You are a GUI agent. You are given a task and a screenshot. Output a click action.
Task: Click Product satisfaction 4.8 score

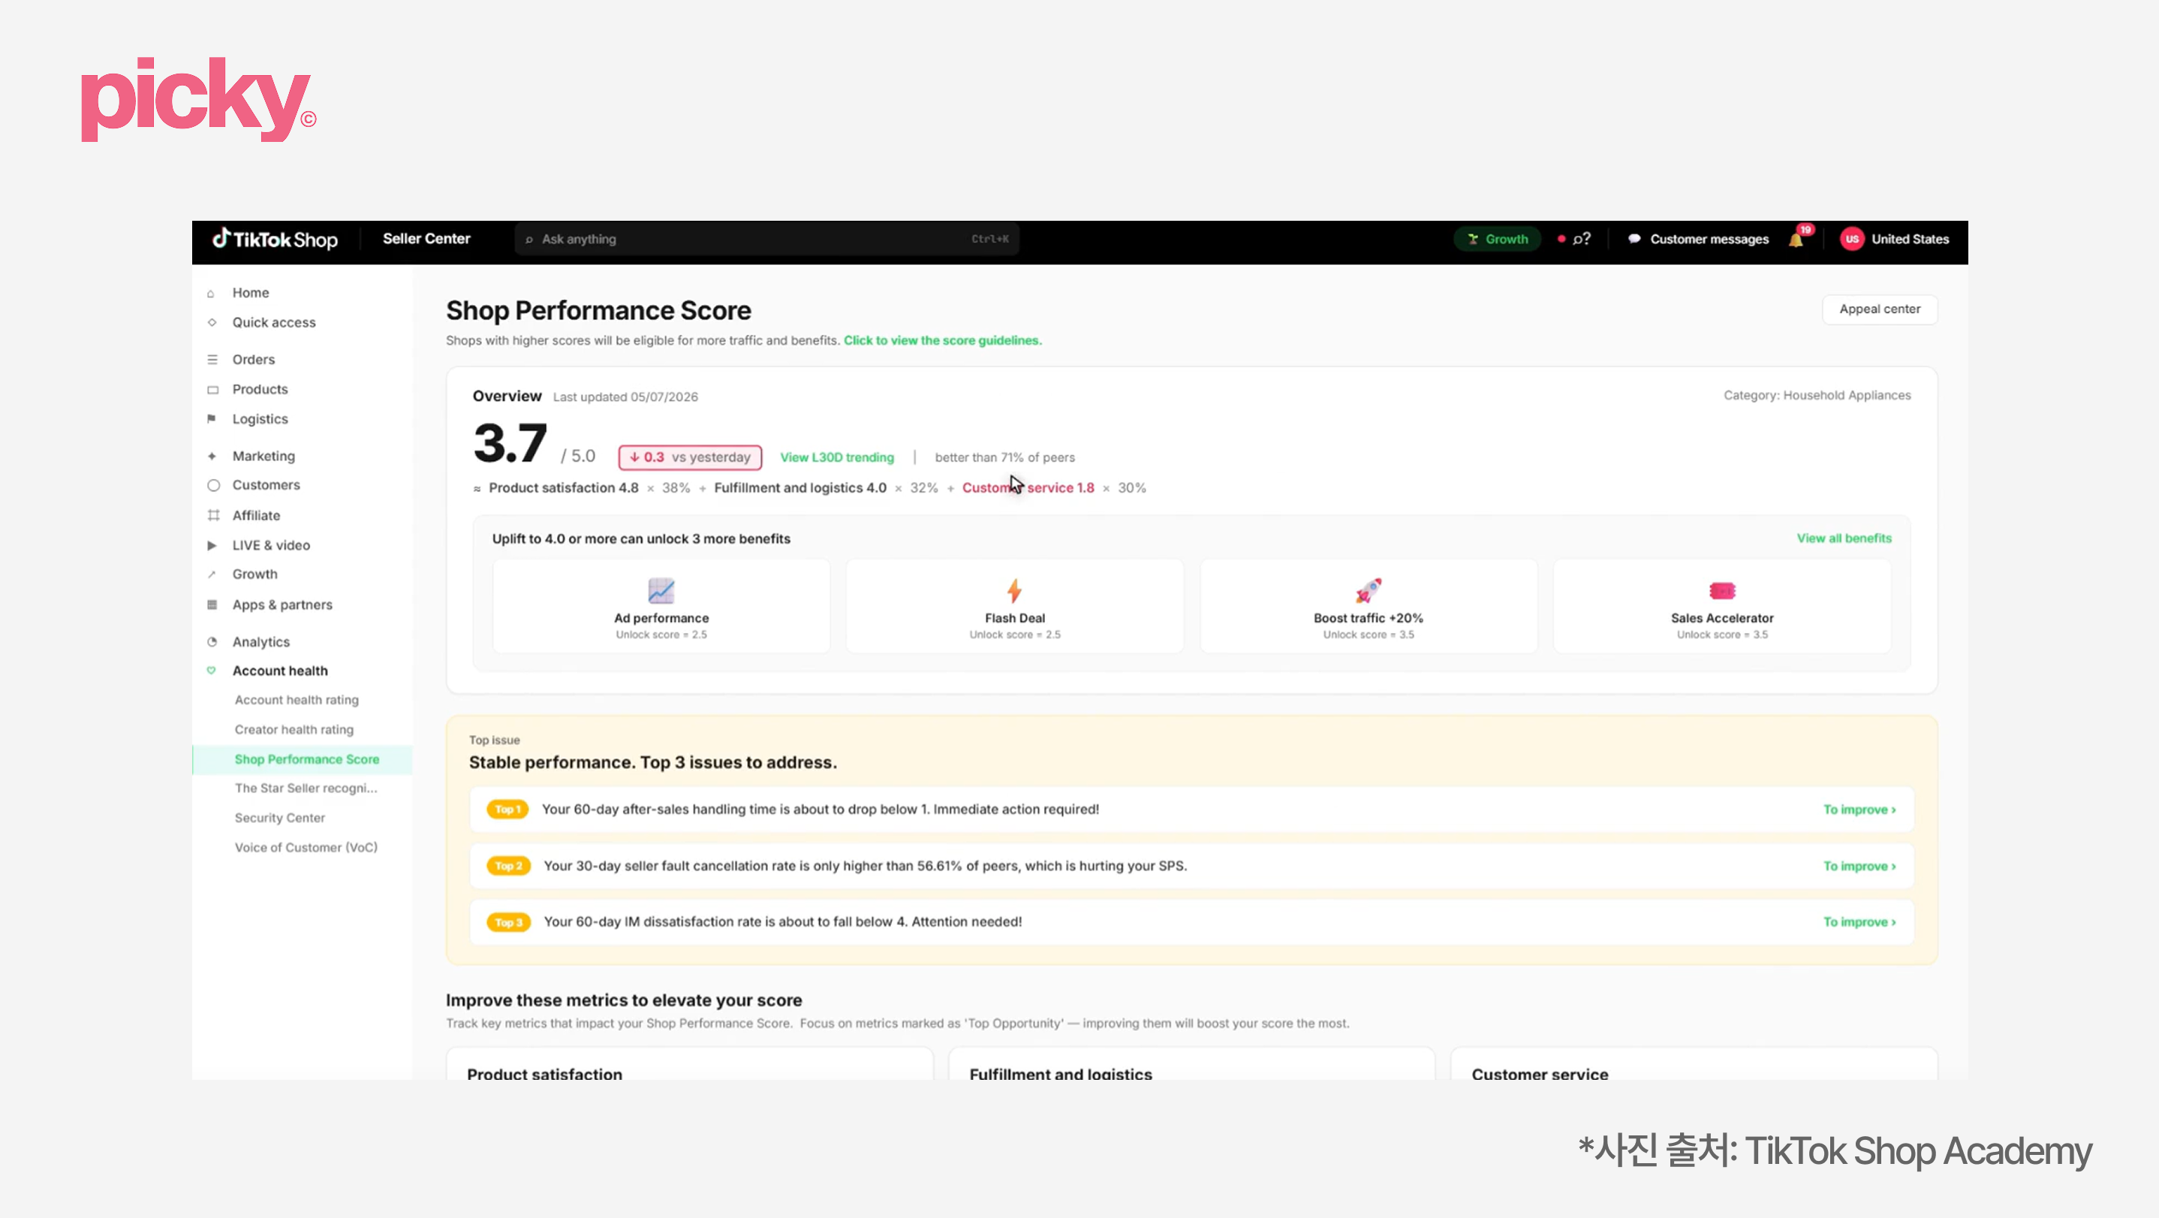click(563, 488)
